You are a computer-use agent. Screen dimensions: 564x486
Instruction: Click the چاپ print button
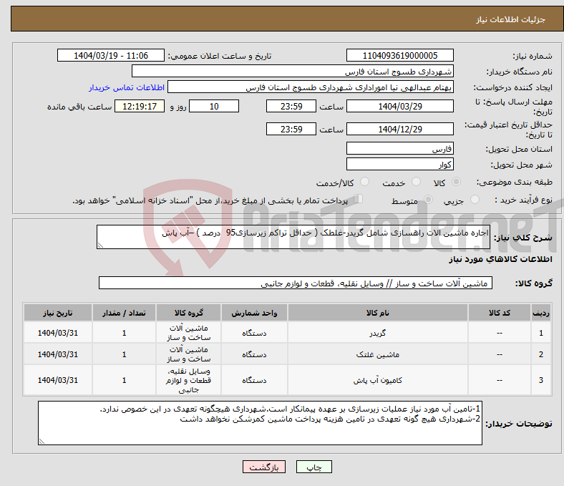(314, 467)
